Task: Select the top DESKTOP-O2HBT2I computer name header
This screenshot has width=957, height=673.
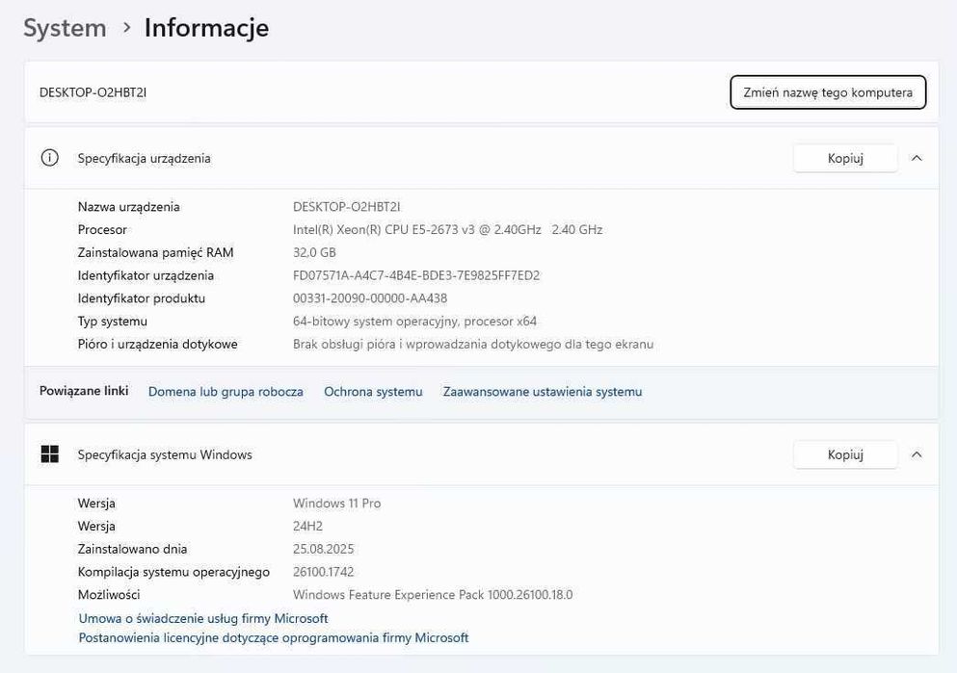Action: tap(93, 92)
